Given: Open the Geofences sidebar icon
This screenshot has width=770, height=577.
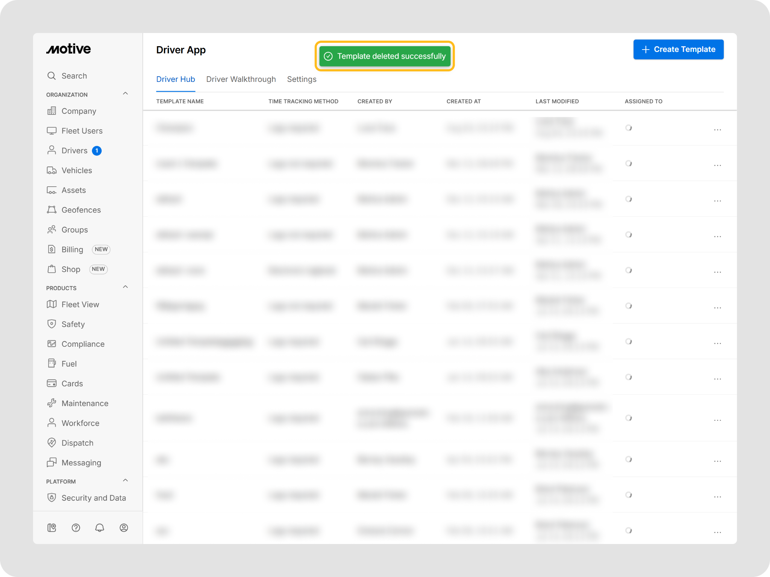Looking at the screenshot, I should point(52,210).
